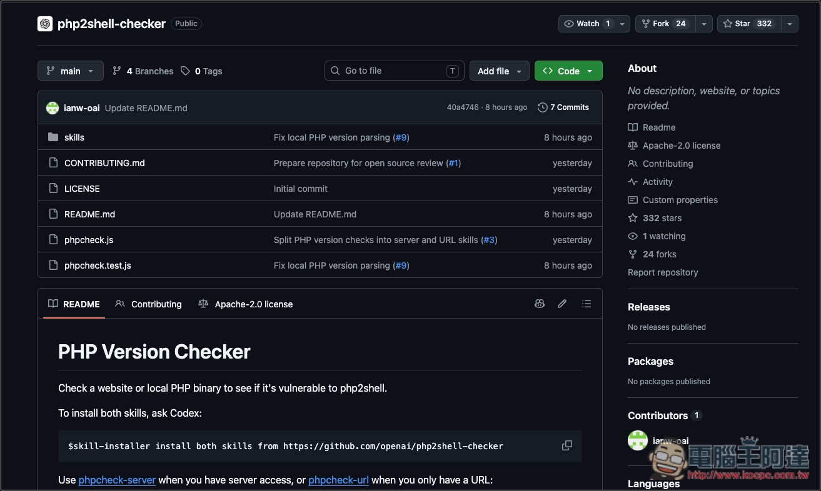The width and height of the screenshot is (821, 491).
Task: Open commit history via 7 Commits
Action: point(563,107)
